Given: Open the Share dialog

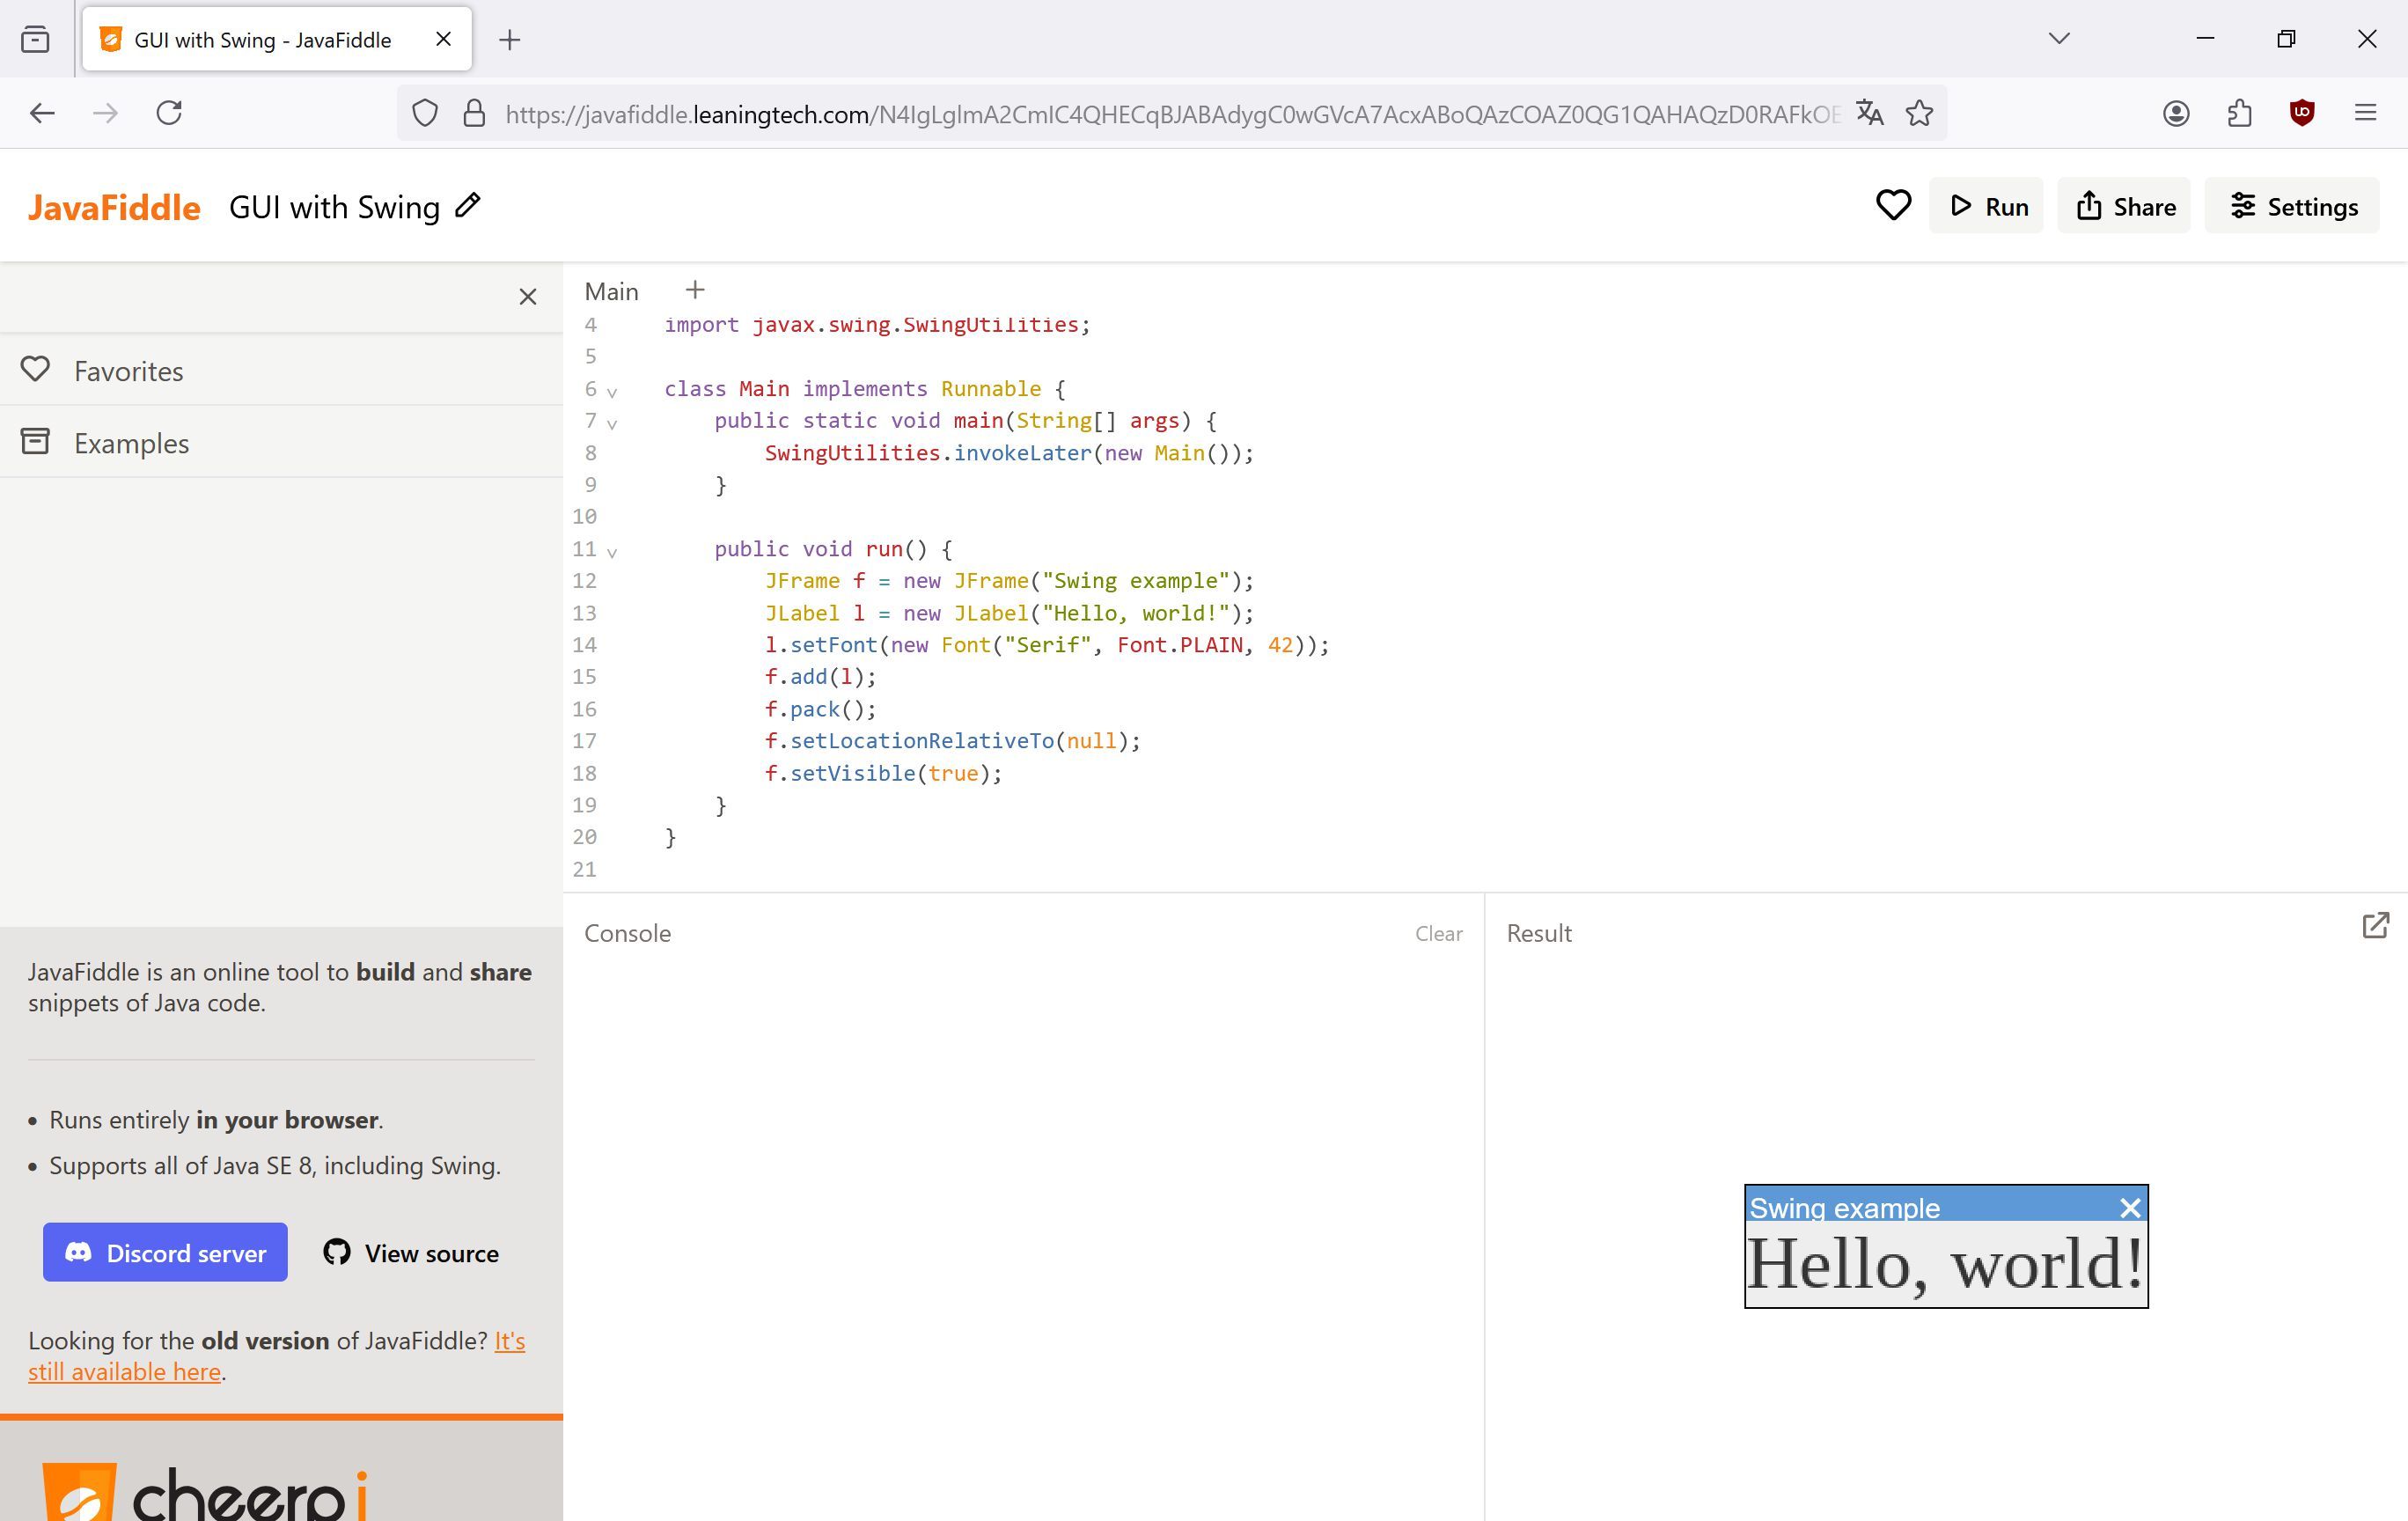Looking at the screenshot, I should (2124, 206).
